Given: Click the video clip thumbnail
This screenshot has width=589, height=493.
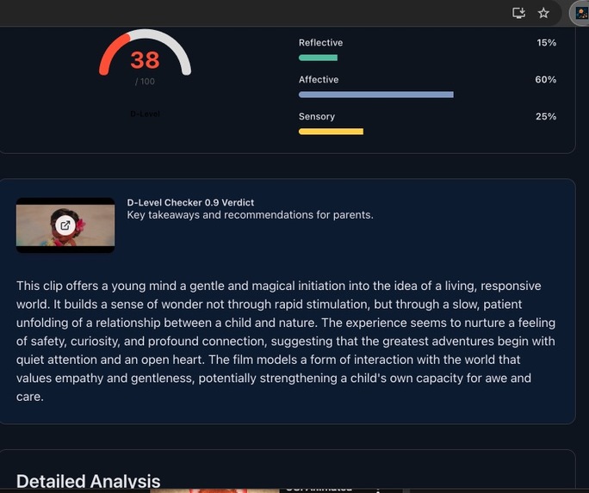Looking at the screenshot, I should coord(65,225).
